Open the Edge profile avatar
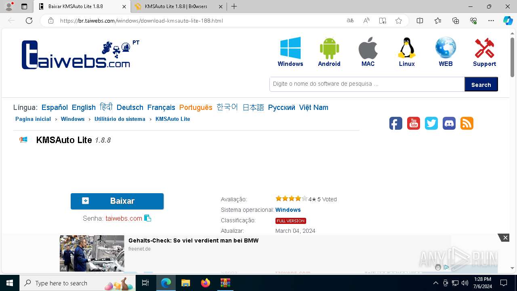This screenshot has width=517, height=291. tap(8, 6)
